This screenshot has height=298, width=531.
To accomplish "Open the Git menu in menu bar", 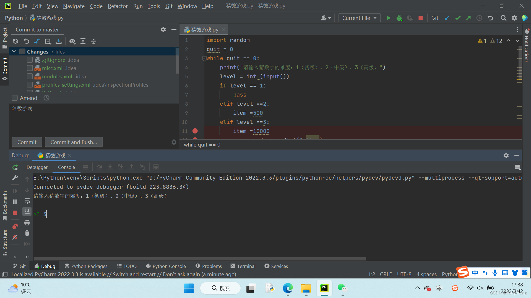I will tap(169, 6).
